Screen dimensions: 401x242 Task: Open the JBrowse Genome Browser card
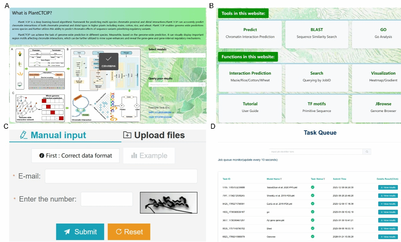[x=383, y=107]
